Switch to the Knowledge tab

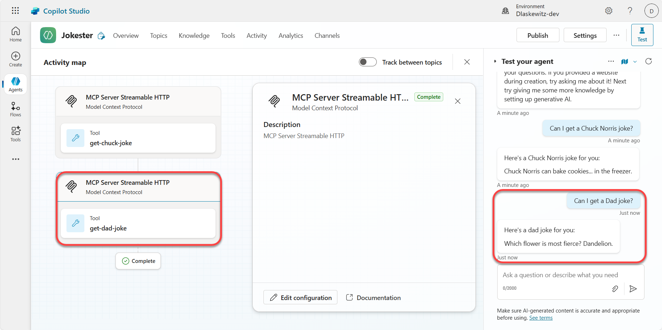(x=194, y=36)
